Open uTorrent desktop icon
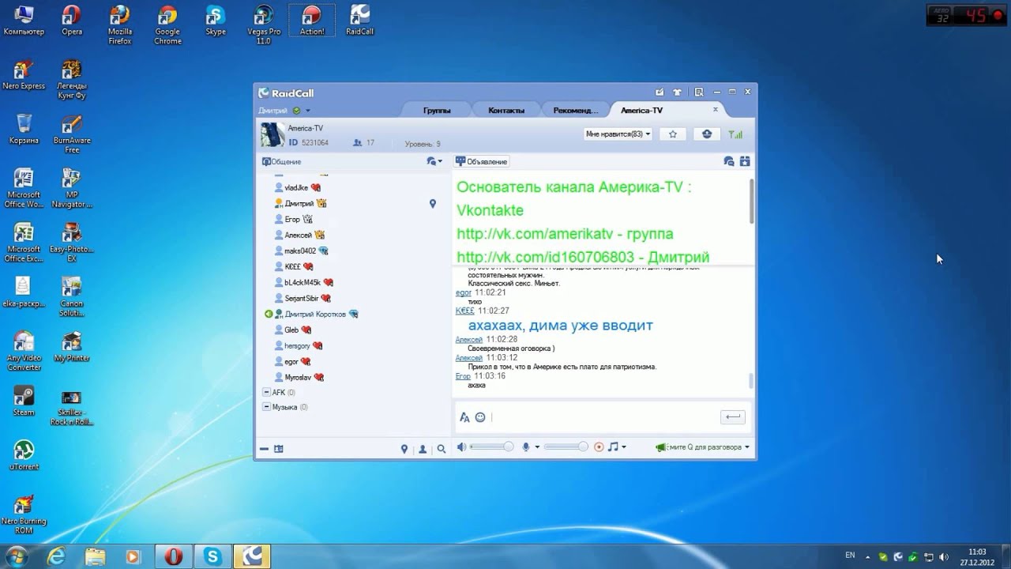 click(24, 455)
